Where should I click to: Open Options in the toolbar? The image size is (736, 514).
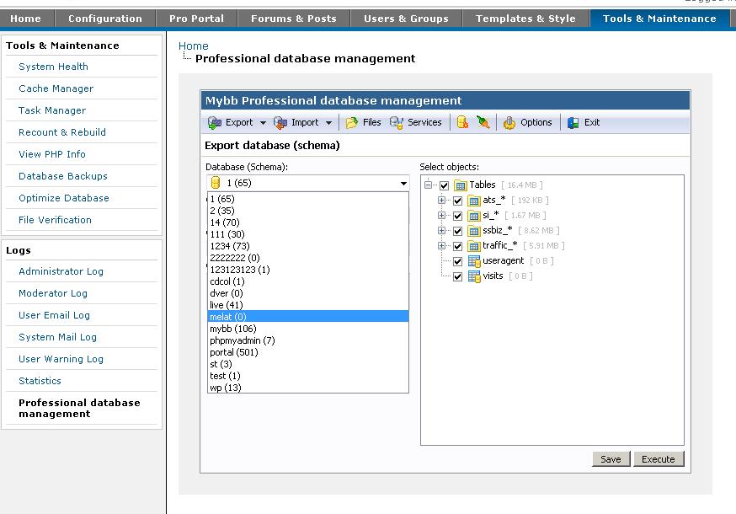[509, 123]
